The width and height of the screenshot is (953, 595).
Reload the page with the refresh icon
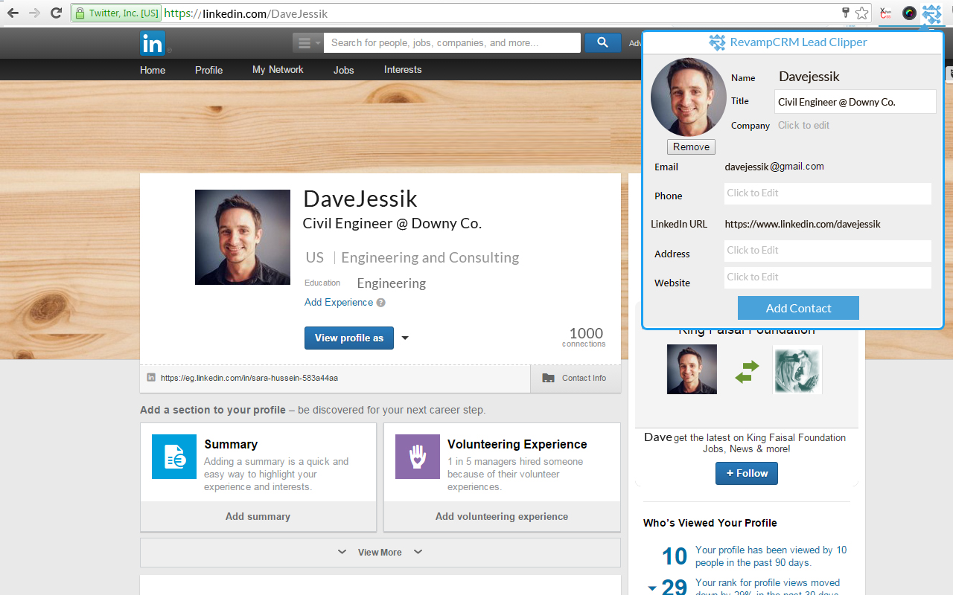click(x=56, y=13)
